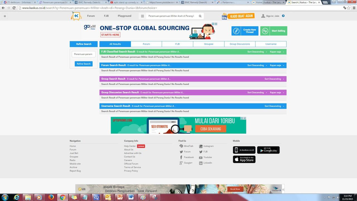This screenshot has height=201, width=357.
Task: Open LinkedIn link in Find Us
Action: [205, 163]
